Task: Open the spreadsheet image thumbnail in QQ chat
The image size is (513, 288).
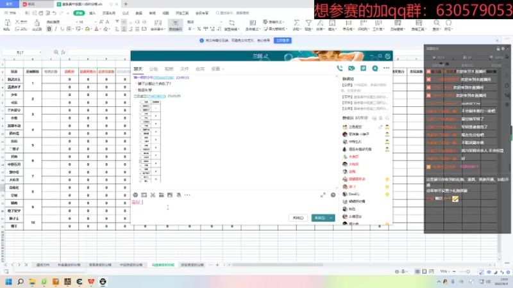Action: pos(150,141)
